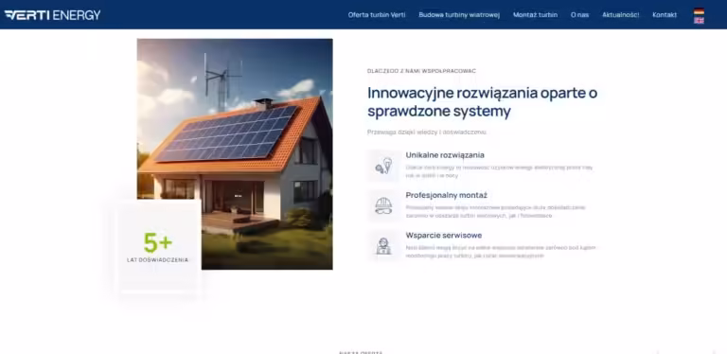
Task: Click the hard hat icon beside Profesjonalny montaż
Action: click(x=383, y=205)
